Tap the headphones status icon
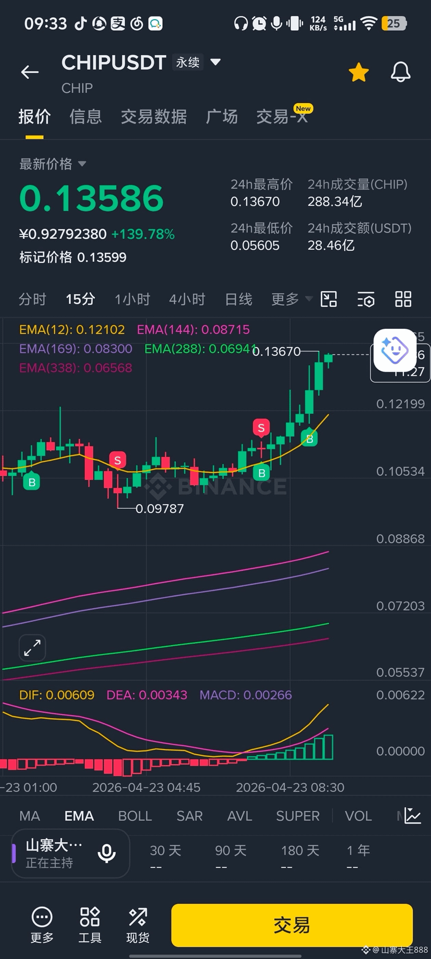The image size is (431, 959). tap(240, 23)
